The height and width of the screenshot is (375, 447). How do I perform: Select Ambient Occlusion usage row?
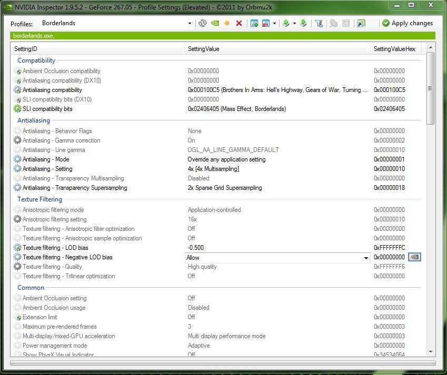pyautogui.click(x=217, y=308)
